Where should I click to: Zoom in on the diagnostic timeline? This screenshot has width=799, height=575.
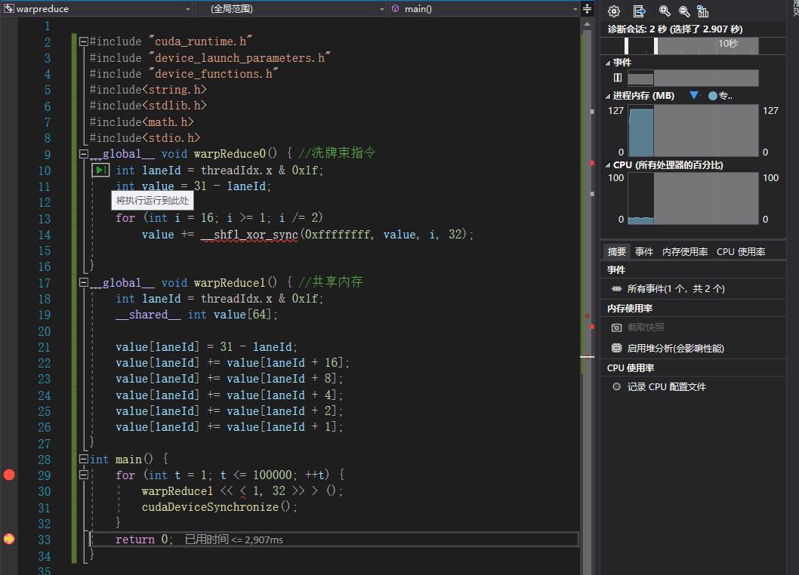click(x=665, y=11)
